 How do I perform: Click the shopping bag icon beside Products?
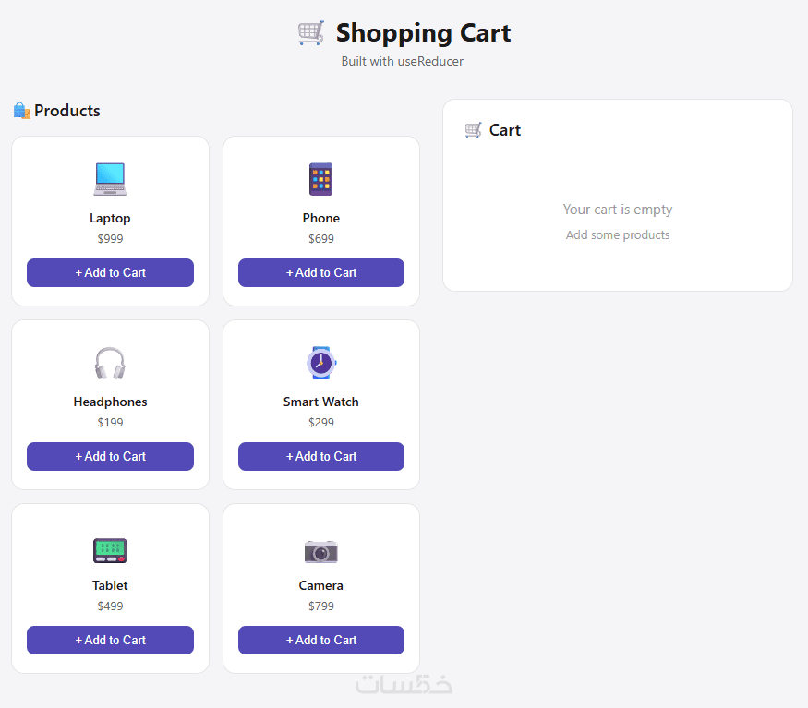point(22,111)
